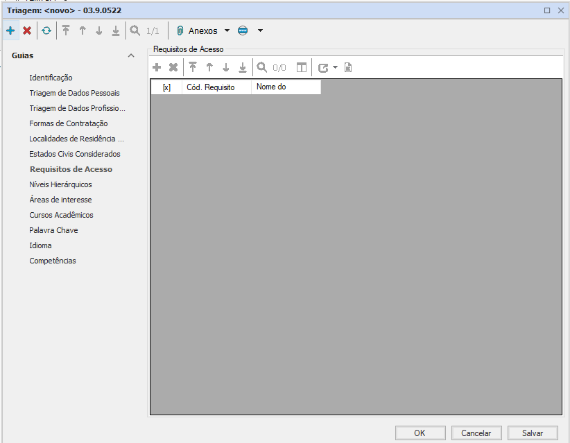Click the document report icon in grid toolbar
Screen dimensions: 570x443
[x=348, y=67]
